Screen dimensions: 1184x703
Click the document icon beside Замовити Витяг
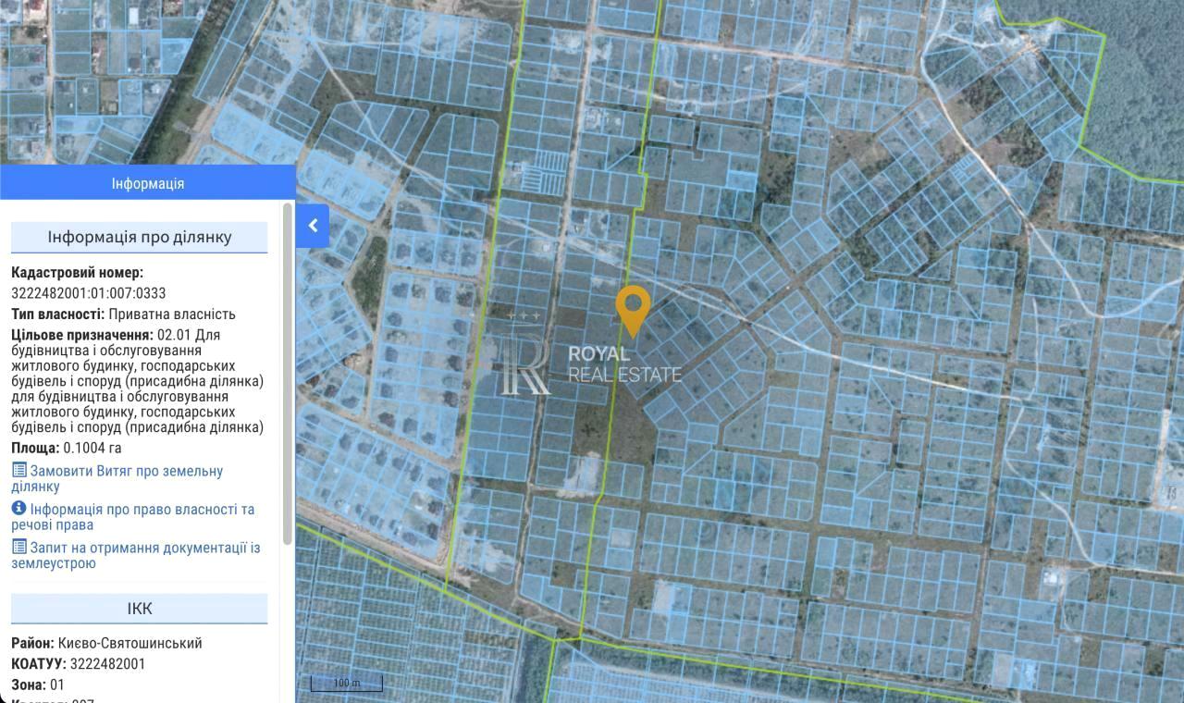click(x=18, y=471)
